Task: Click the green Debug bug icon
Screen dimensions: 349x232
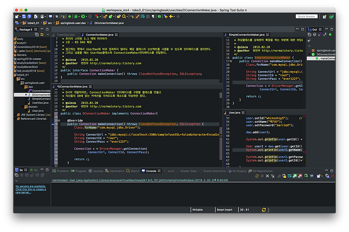Action: pos(76,16)
